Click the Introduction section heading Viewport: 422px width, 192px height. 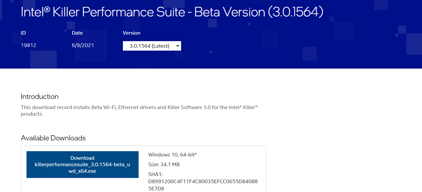[40, 97]
